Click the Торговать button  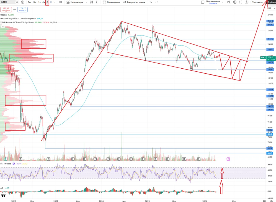tap(257, 2)
